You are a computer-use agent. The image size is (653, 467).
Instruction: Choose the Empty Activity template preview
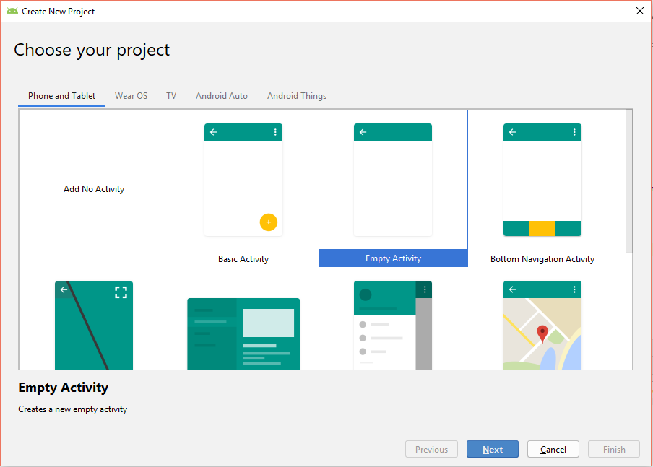pos(393,180)
